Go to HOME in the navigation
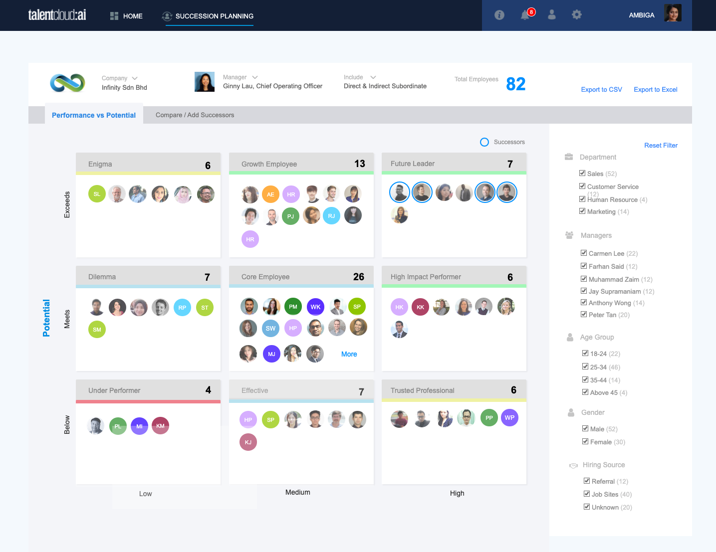The image size is (716, 552). pos(126,16)
